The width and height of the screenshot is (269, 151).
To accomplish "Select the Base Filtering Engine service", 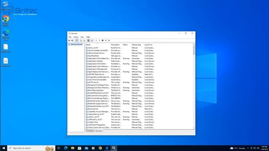I will [120, 90].
